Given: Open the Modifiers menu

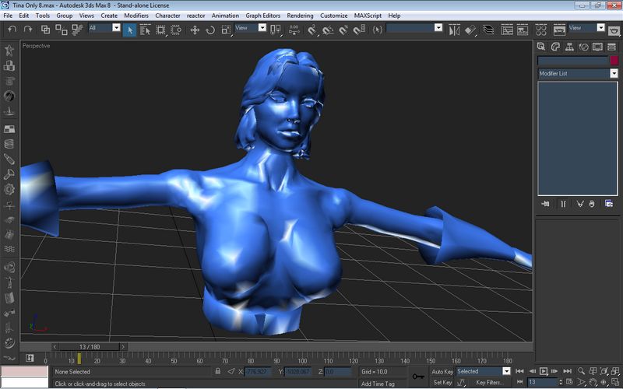Looking at the screenshot, I should pos(136,16).
